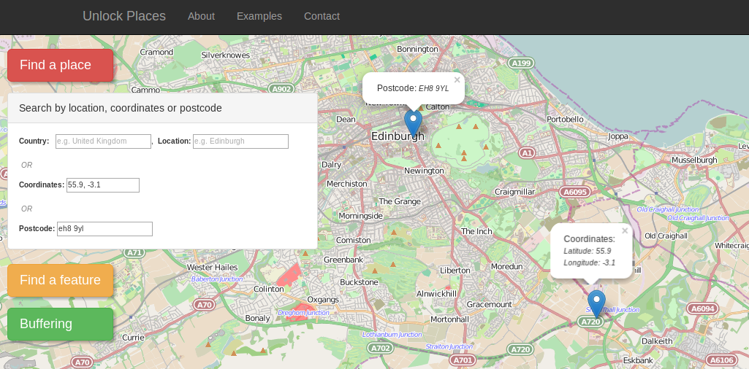Click the A1 road shield icon
The width and height of the screenshot is (749, 369).
pos(527,153)
